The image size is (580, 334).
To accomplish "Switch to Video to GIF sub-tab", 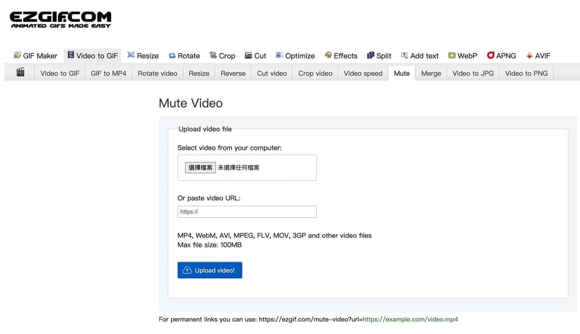I will (60, 73).
